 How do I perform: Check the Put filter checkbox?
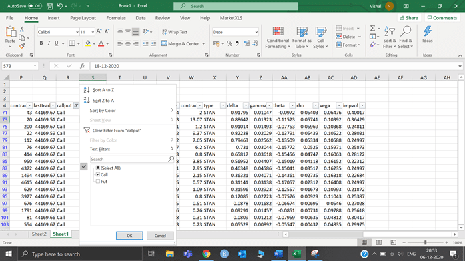click(97, 182)
